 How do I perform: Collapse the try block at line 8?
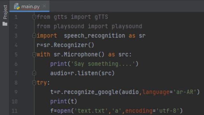pos(34,83)
